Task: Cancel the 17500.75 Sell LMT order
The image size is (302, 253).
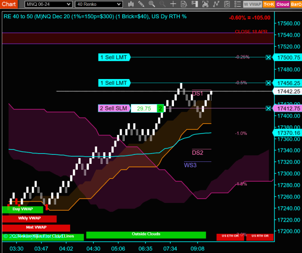Action: [x=268, y=57]
